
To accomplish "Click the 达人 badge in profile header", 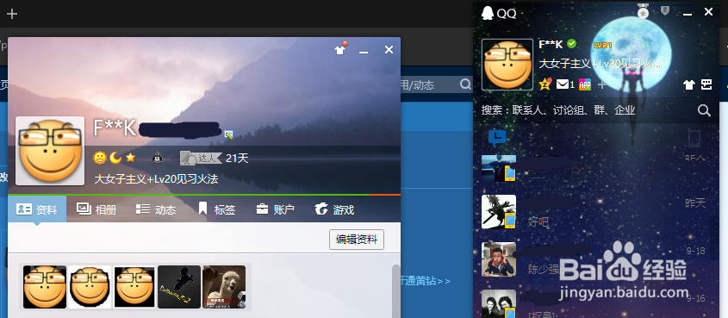I will [x=201, y=159].
